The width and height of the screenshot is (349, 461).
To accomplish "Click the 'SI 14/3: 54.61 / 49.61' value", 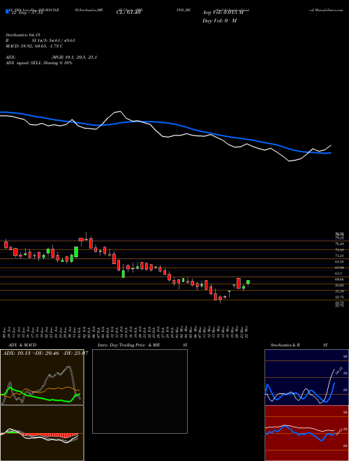I will (x=54, y=41).
